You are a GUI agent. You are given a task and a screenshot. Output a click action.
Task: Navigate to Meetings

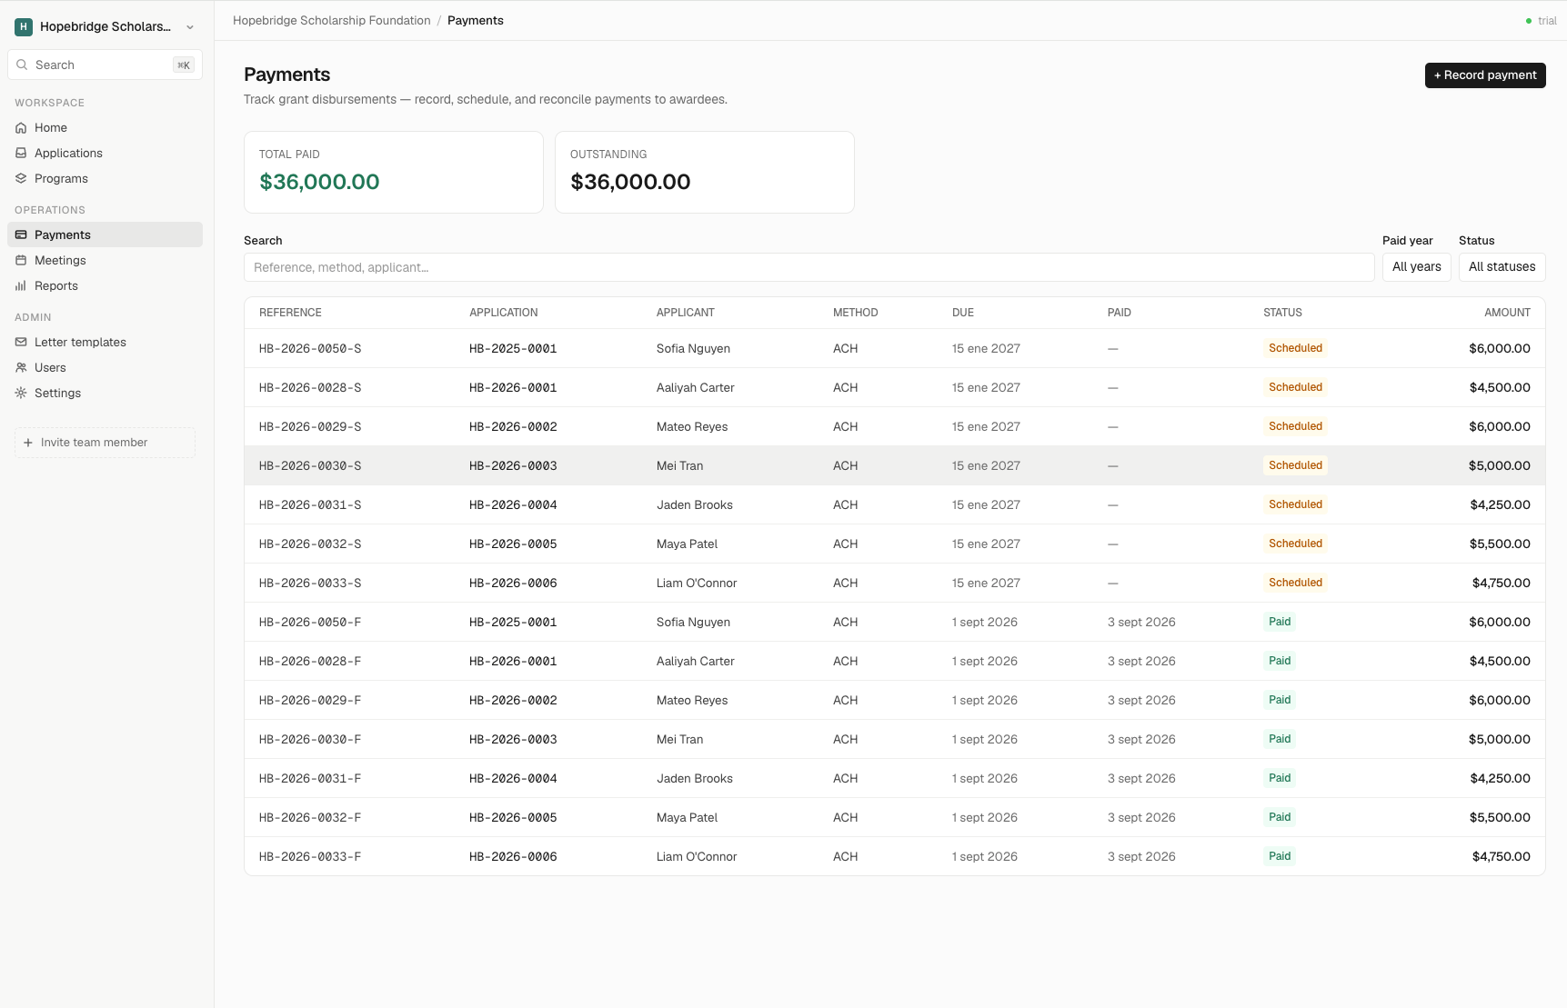pyautogui.click(x=105, y=261)
